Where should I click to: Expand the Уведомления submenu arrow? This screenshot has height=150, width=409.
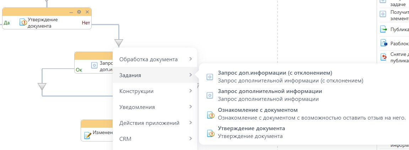pos(191,107)
